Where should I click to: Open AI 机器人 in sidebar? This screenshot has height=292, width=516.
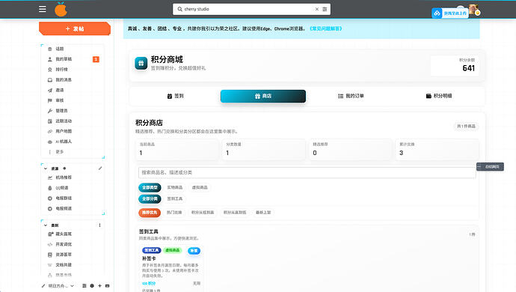tap(60, 142)
